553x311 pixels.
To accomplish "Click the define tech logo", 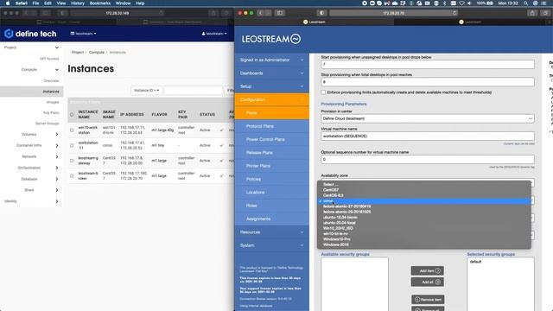I will click(x=30, y=34).
